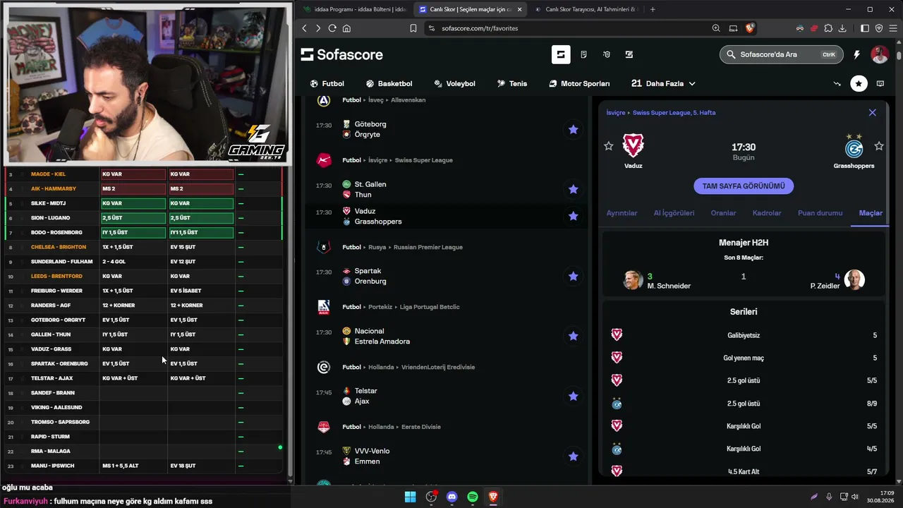Expand the Daha Fazla sports dropdown
The width and height of the screenshot is (903, 508).
pos(663,83)
